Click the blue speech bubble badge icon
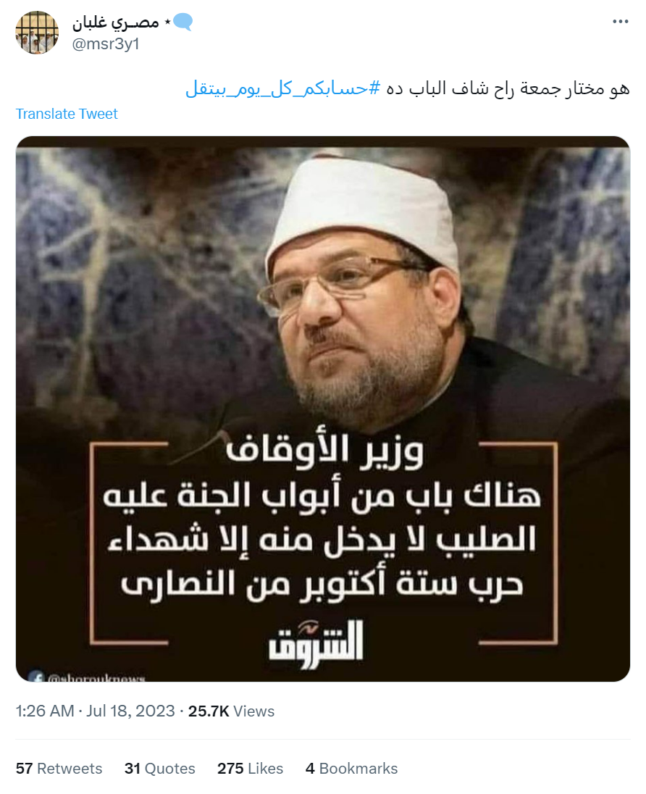The image size is (646, 794). pos(183,22)
